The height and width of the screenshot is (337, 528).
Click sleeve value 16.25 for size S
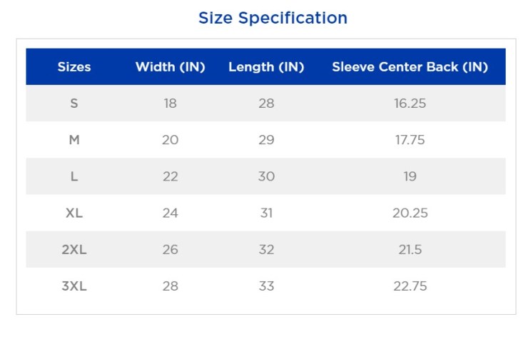[x=410, y=104]
